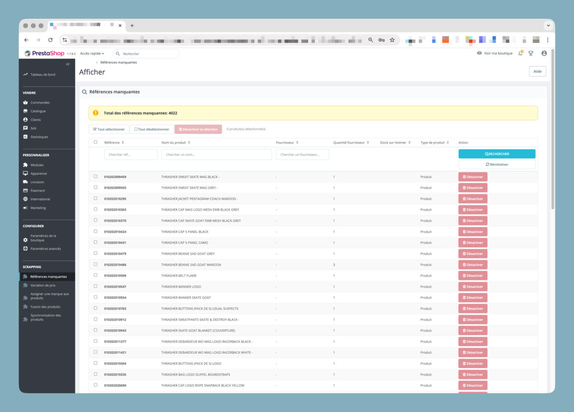Sort table by Fournisseur column
This screenshot has width=574, height=412.
click(x=297, y=142)
